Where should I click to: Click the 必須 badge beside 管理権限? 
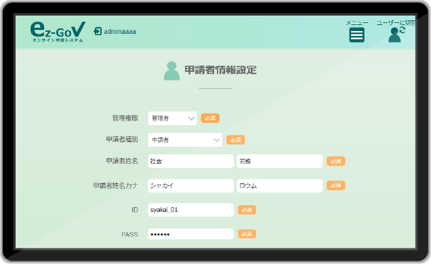(x=210, y=118)
